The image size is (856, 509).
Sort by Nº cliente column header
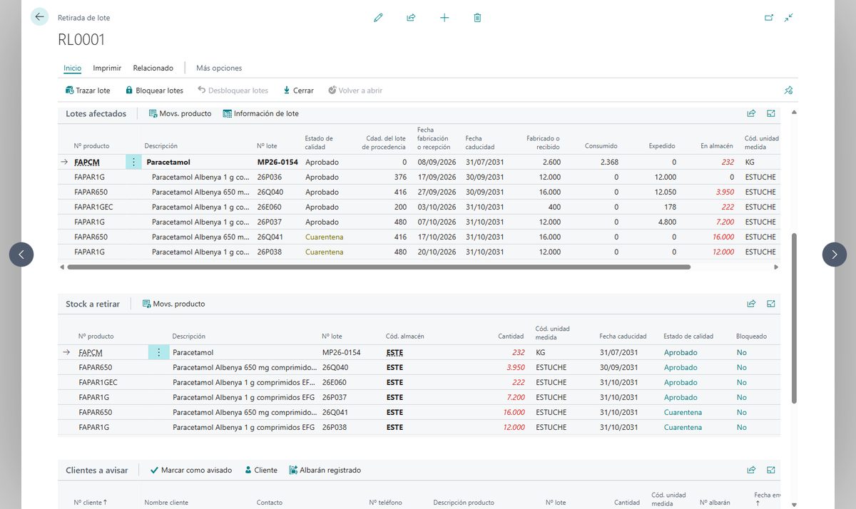click(x=89, y=503)
